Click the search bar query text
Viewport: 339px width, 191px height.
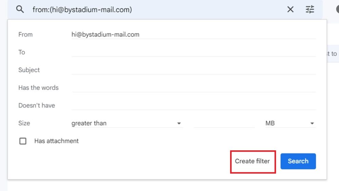click(82, 10)
